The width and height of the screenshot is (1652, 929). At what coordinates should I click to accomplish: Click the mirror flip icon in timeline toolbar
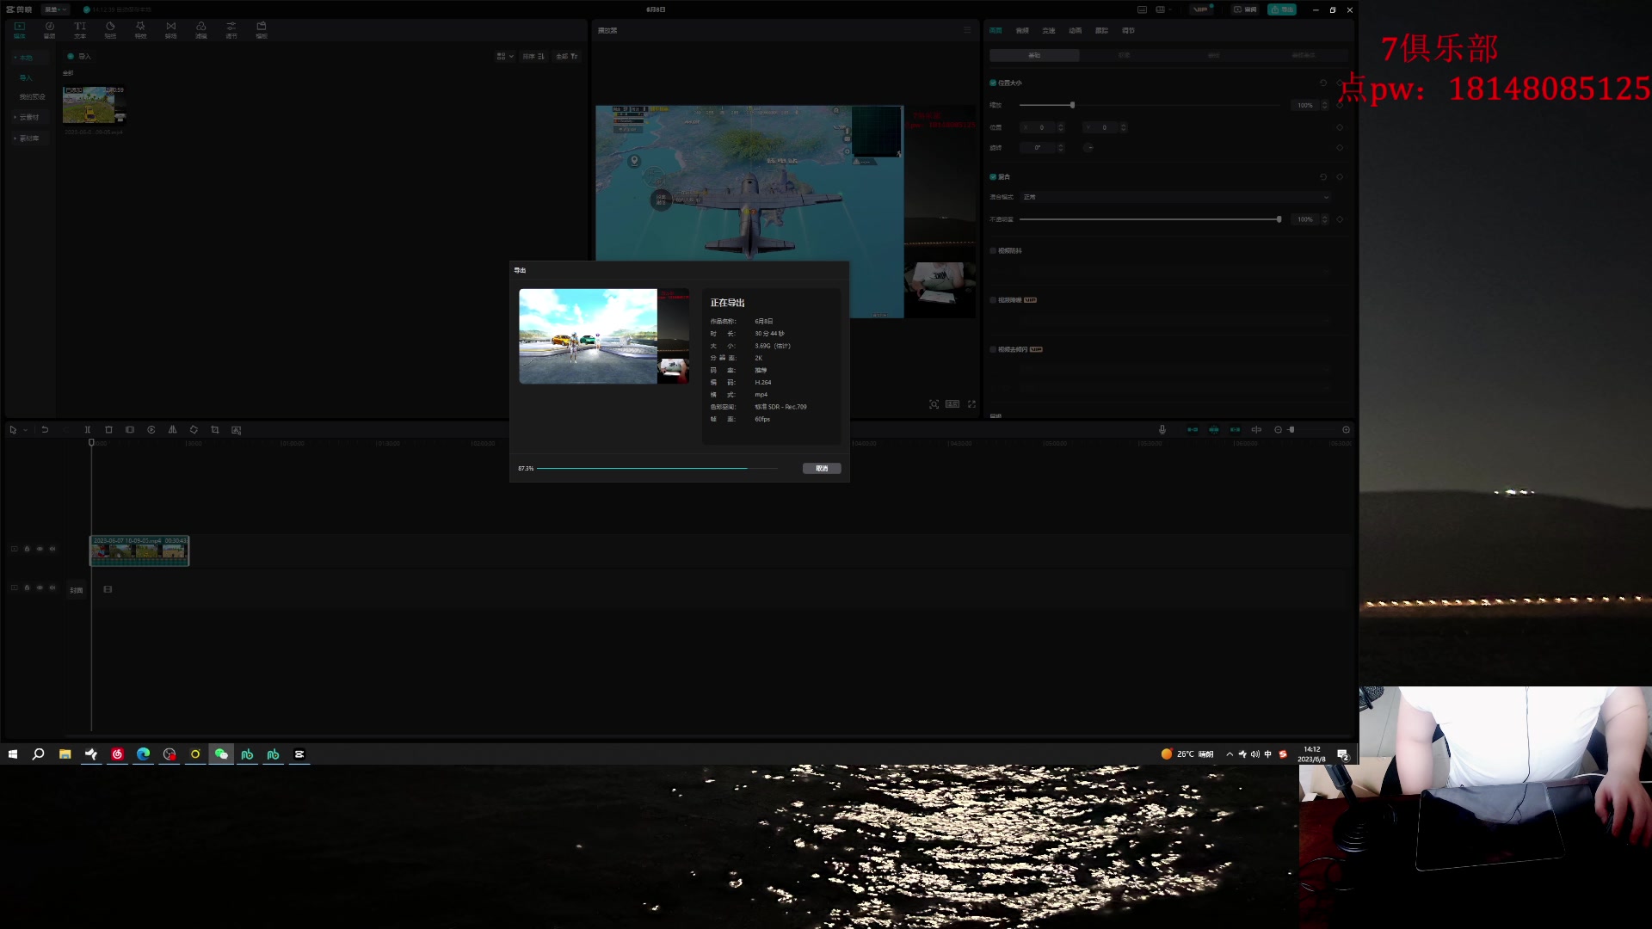click(172, 429)
